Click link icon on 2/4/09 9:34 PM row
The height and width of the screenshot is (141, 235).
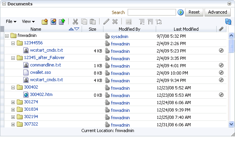pyautogui.click(x=221, y=80)
